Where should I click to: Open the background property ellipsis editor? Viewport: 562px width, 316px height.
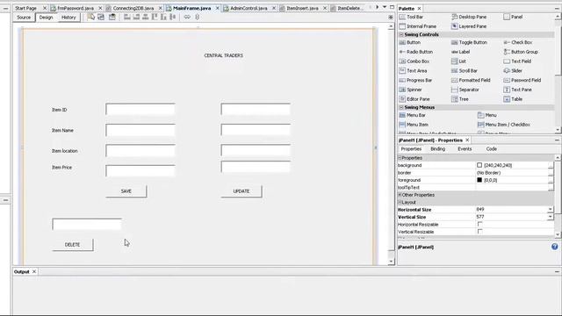pos(551,166)
